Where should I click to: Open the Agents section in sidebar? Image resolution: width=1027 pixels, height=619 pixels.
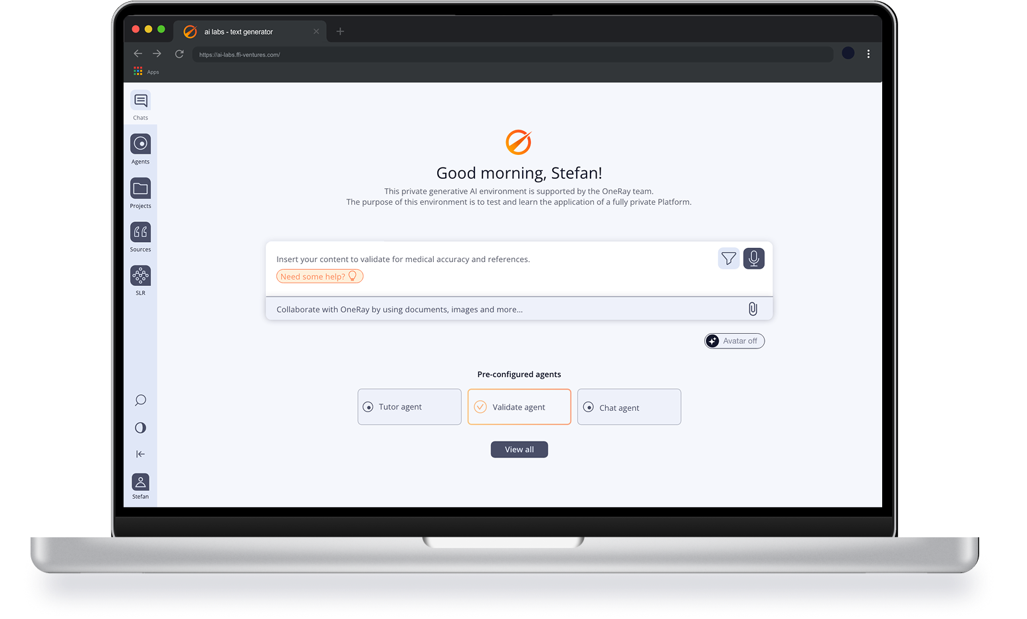(x=140, y=144)
